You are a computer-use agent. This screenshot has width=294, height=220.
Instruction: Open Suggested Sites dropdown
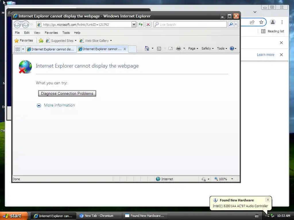coord(61,41)
